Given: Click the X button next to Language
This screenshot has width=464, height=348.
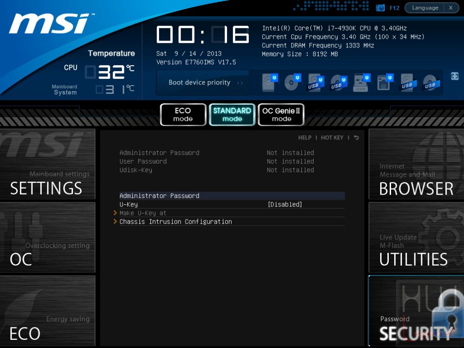Looking at the screenshot, I should (x=451, y=8).
